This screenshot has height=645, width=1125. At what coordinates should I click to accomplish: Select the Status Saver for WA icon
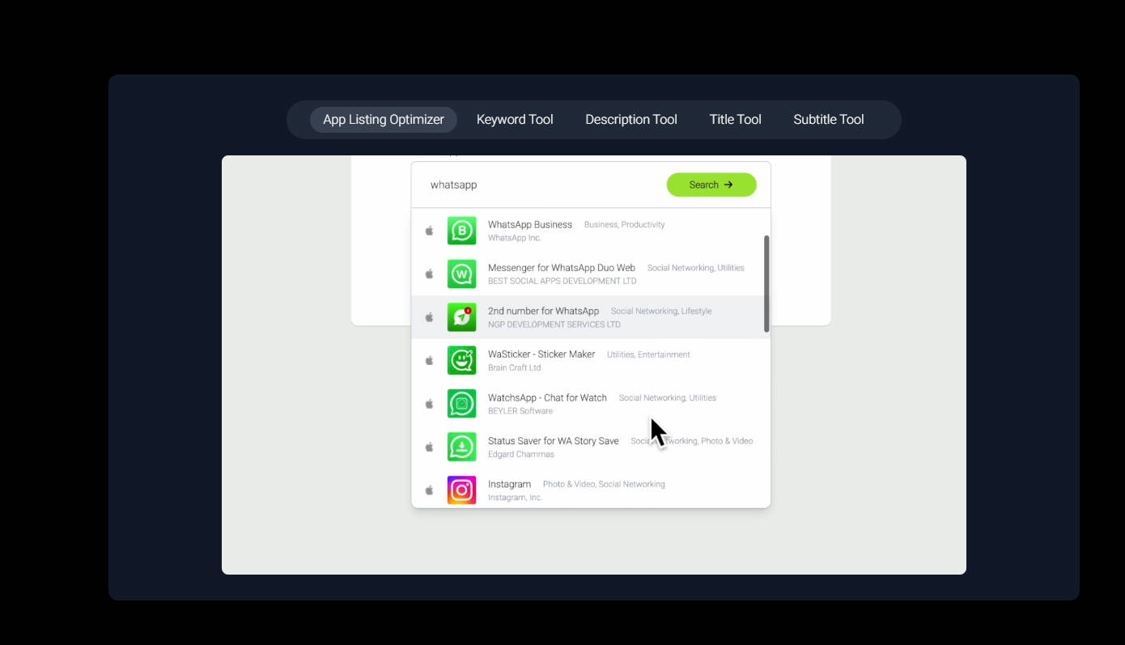coord(462,448)
